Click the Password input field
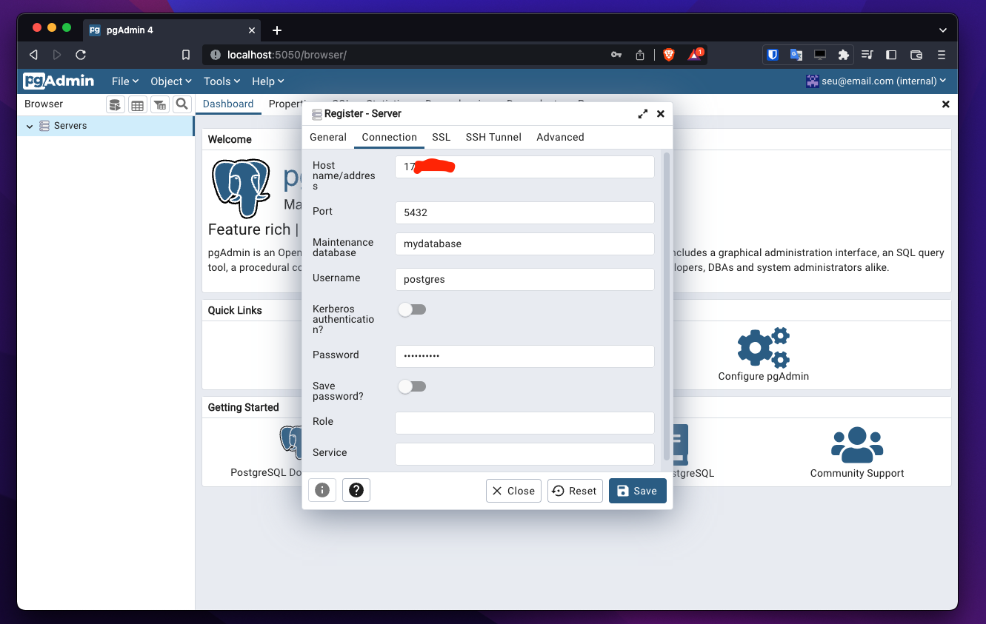Screen dimensions: 986x624 pyautogui.click(x=524, y=356)
